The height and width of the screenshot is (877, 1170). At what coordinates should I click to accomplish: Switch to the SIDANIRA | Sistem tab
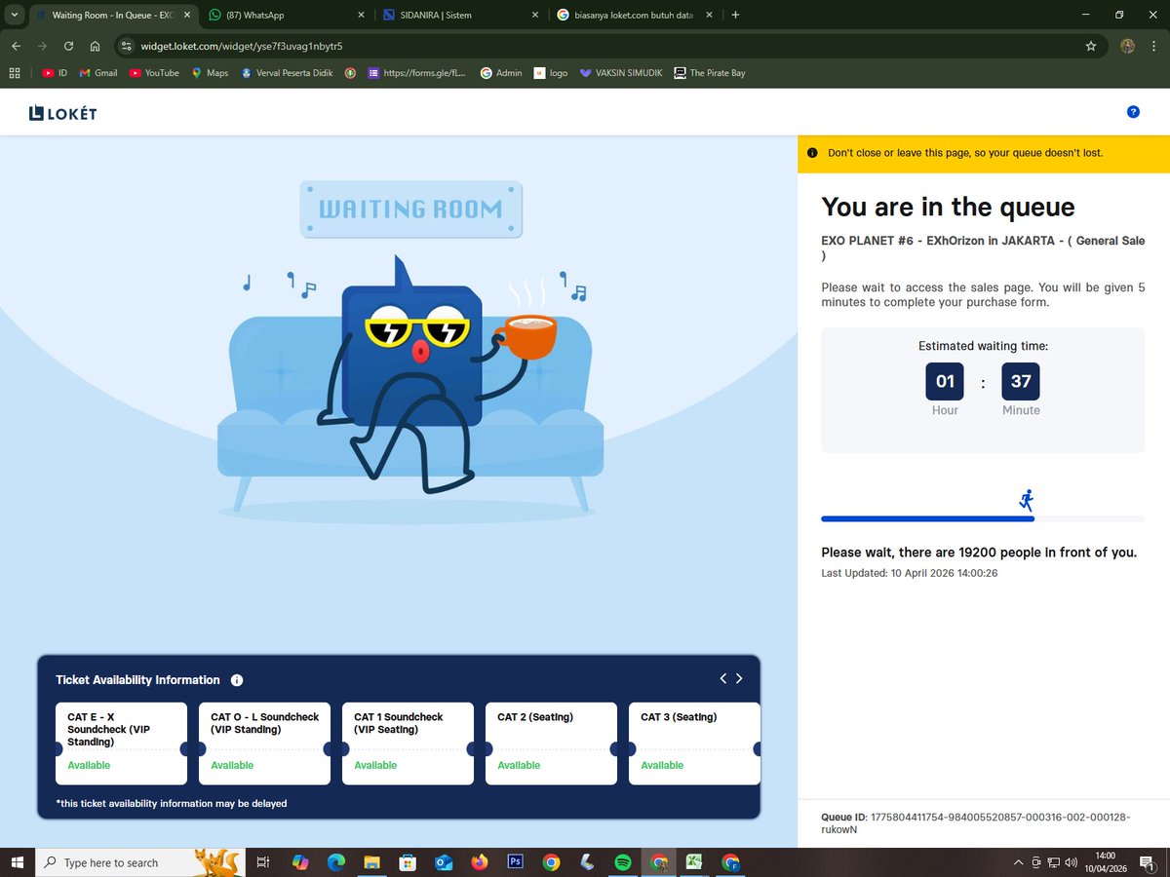click(x=461, y=15)
